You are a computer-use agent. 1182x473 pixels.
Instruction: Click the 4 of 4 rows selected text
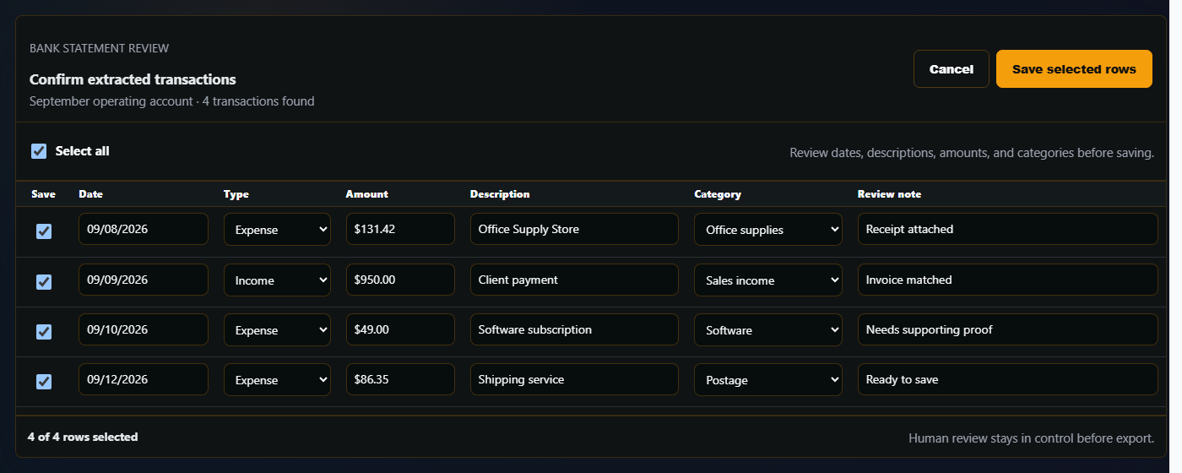click(83, 437)
